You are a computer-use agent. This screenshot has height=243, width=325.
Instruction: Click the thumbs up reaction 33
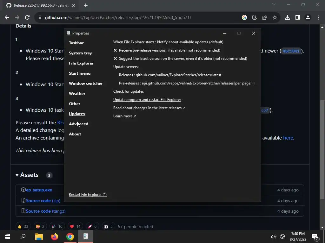23,227
